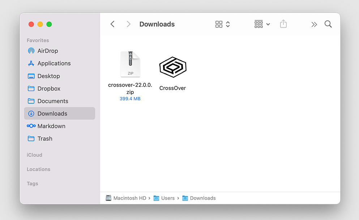The image size is (359, 220).
Task: Click the CrossOver app name label
Action: pos(173,88)
